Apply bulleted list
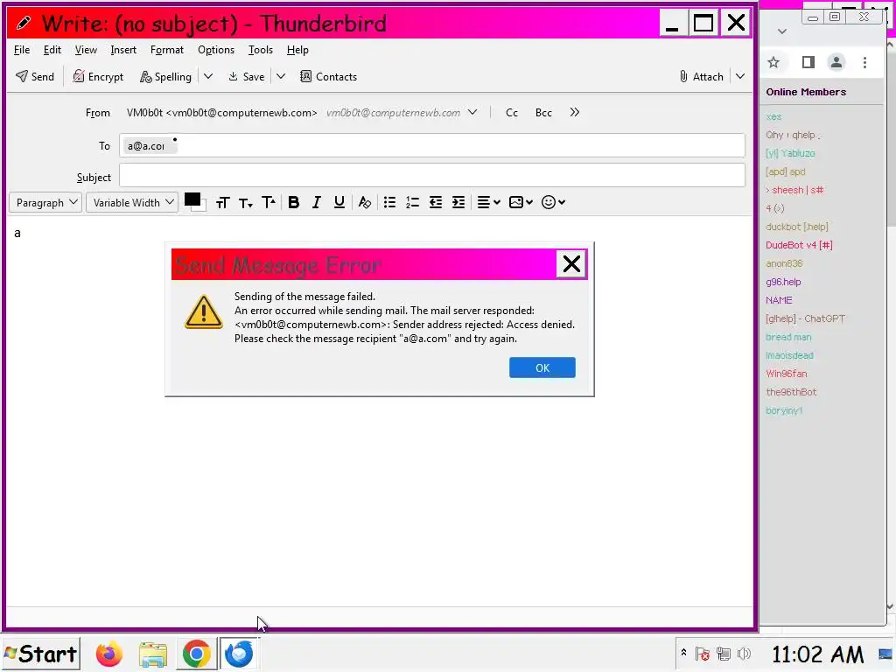The width and height of the screenshot is (896, 672). (389, 202)
